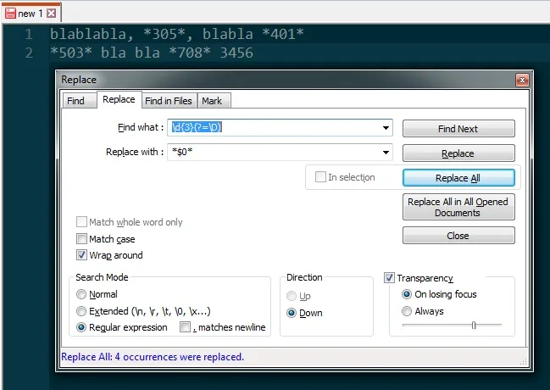Click the Replace dialog title bar
Screen dimensions: 550x390
point(287,80)
